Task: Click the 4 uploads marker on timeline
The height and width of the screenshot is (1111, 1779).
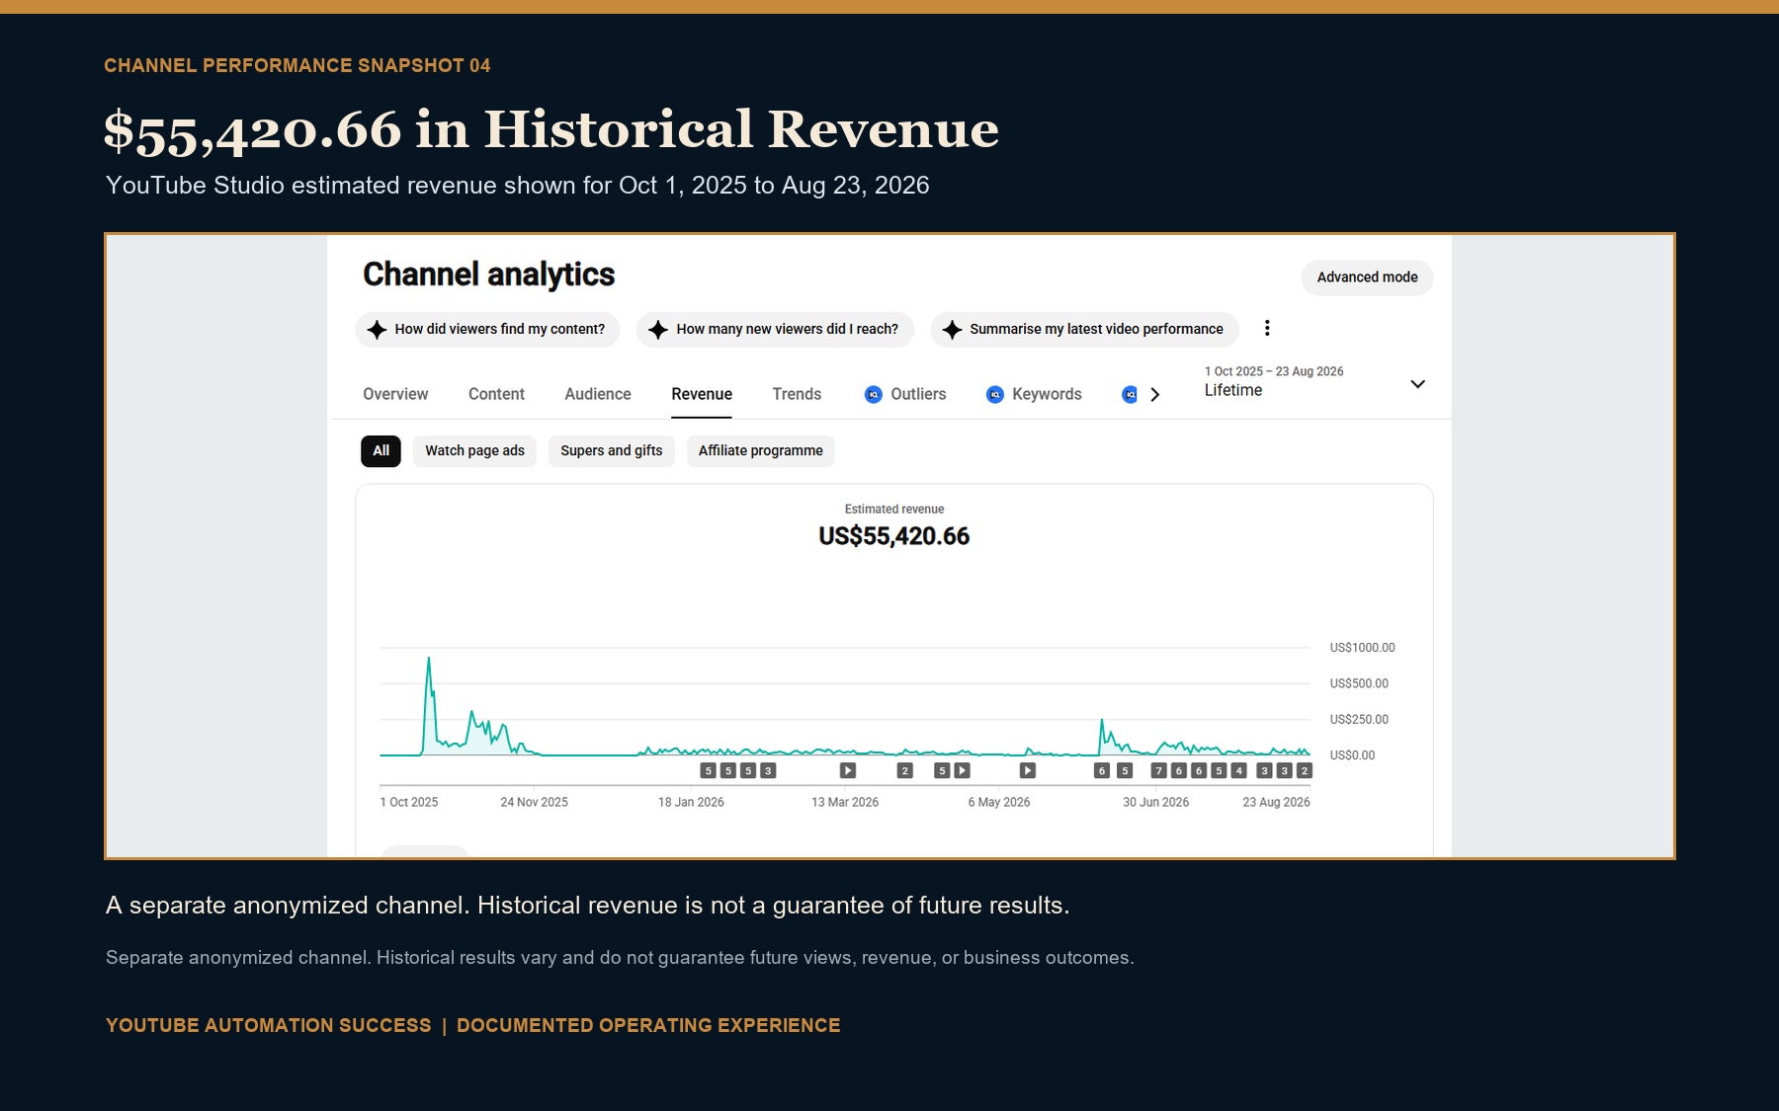Action: pyautogui.click(x=1238, y=770)
